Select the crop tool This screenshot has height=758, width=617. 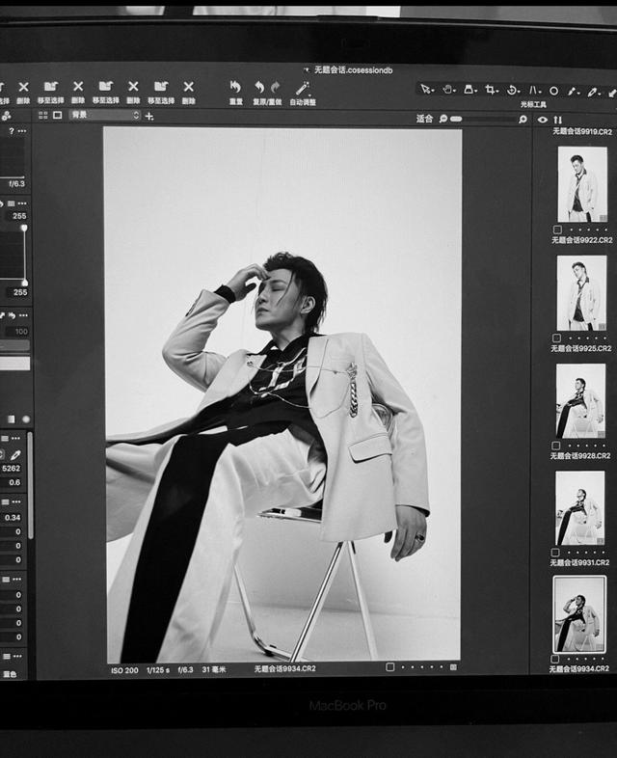(491, 90)
